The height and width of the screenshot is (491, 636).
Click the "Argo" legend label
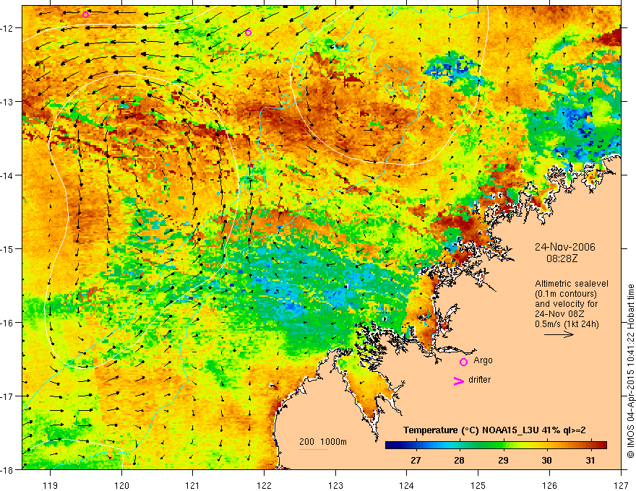point(483,360)
